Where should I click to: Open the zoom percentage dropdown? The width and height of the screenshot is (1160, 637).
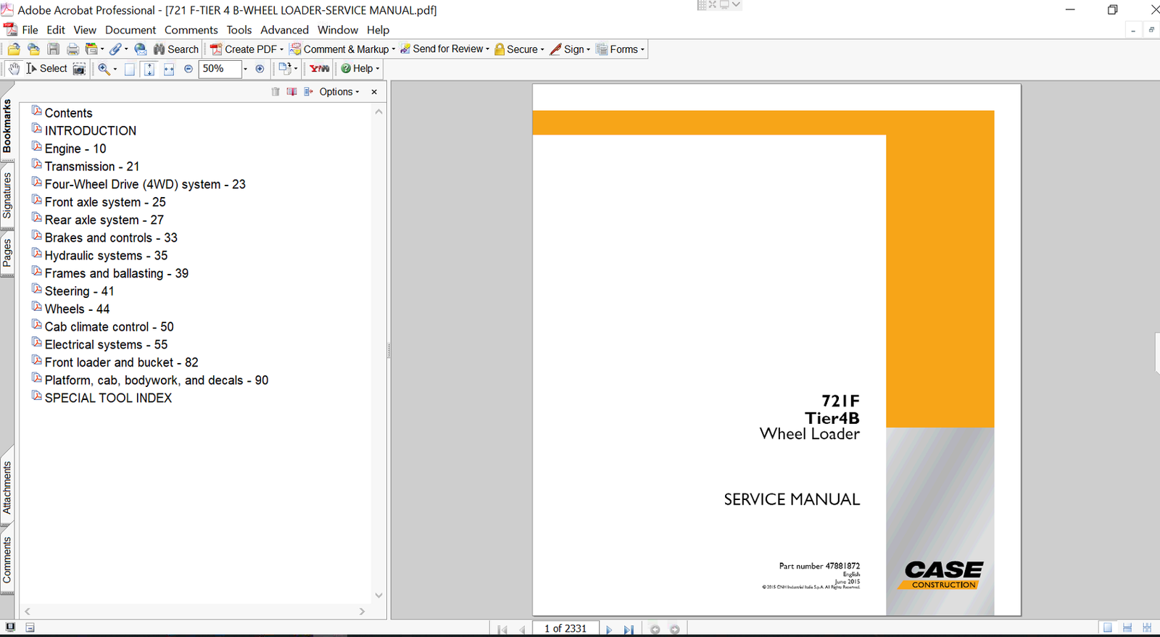pos(245,69)
